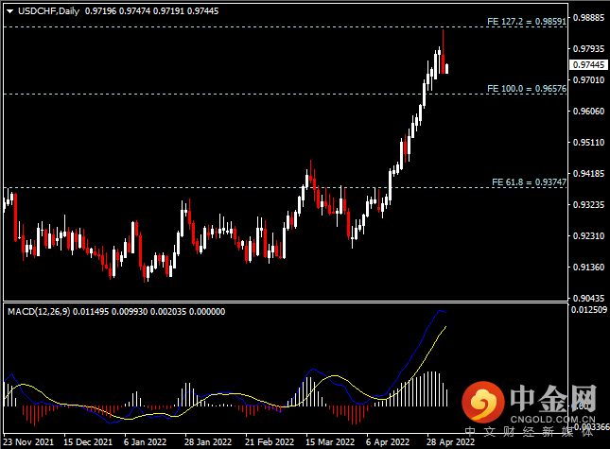Viewport: 610px width, 449px height.
Task: Click the 0.012509 MACD scale value
Action: pyautogui.click(x=589, y=310)
